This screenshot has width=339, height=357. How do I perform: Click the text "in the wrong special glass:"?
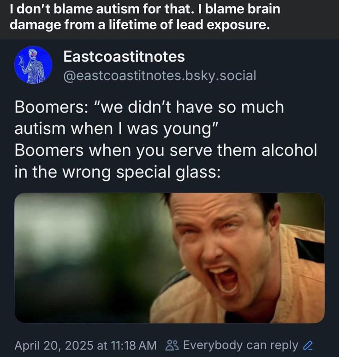[118, 173]
